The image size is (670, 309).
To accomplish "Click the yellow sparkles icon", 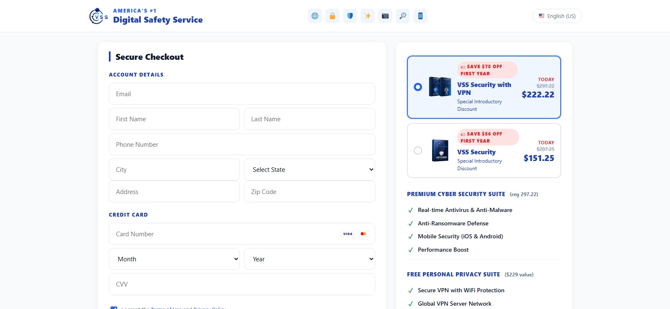I will (x=368, y=16).
